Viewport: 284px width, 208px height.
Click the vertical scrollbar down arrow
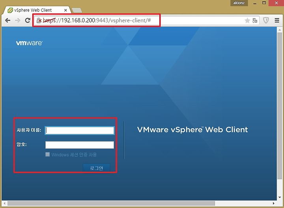click(x=280, y=197)
